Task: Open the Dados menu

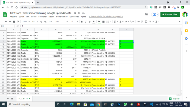Action: click(52, 17)
